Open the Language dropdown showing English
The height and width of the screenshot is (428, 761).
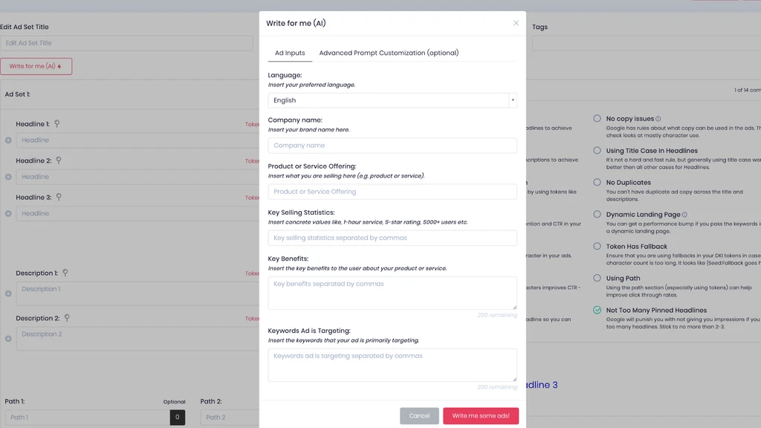388,100
